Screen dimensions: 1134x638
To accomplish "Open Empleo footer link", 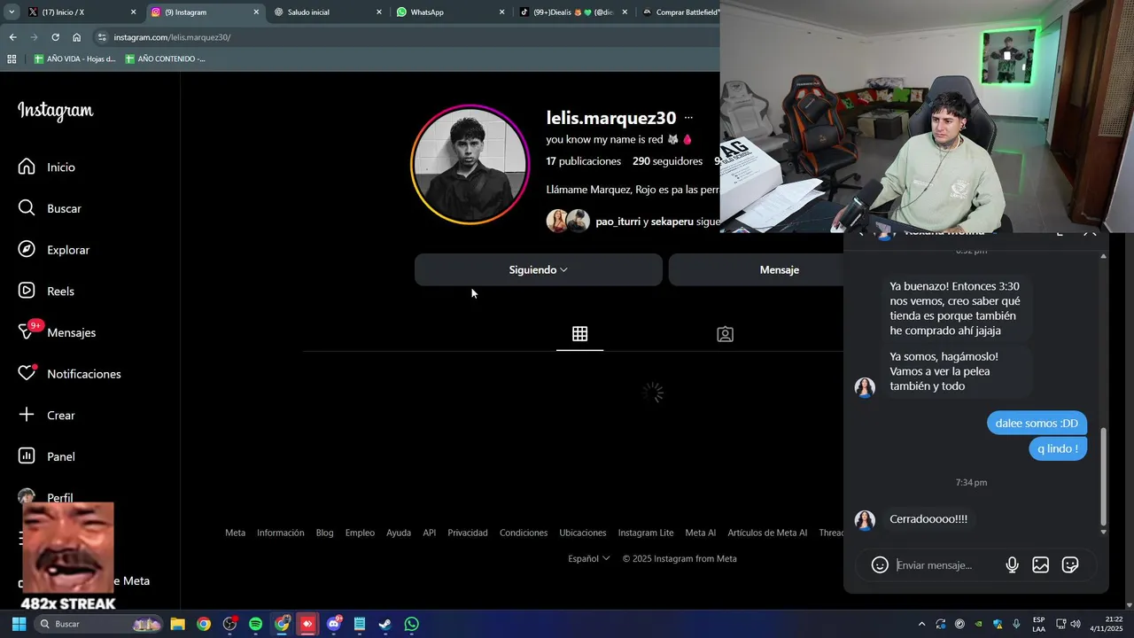I will coord(360,533).
